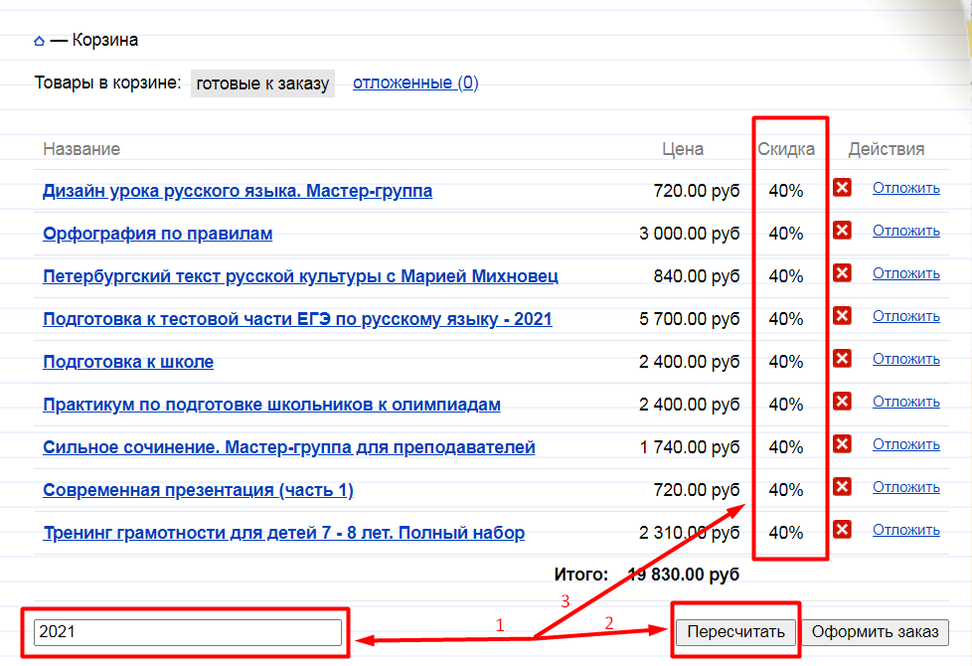The height and width of the screenshot is (666, 972).
Task: Delete 'Подготовка к тестовой части ЕГЭ' red X
Action: pos(842,316)
